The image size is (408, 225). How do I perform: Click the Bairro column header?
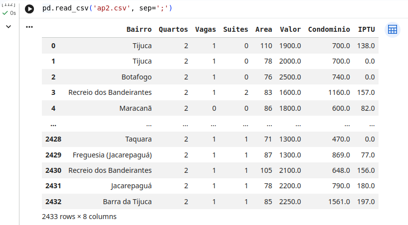click(139, 29)
